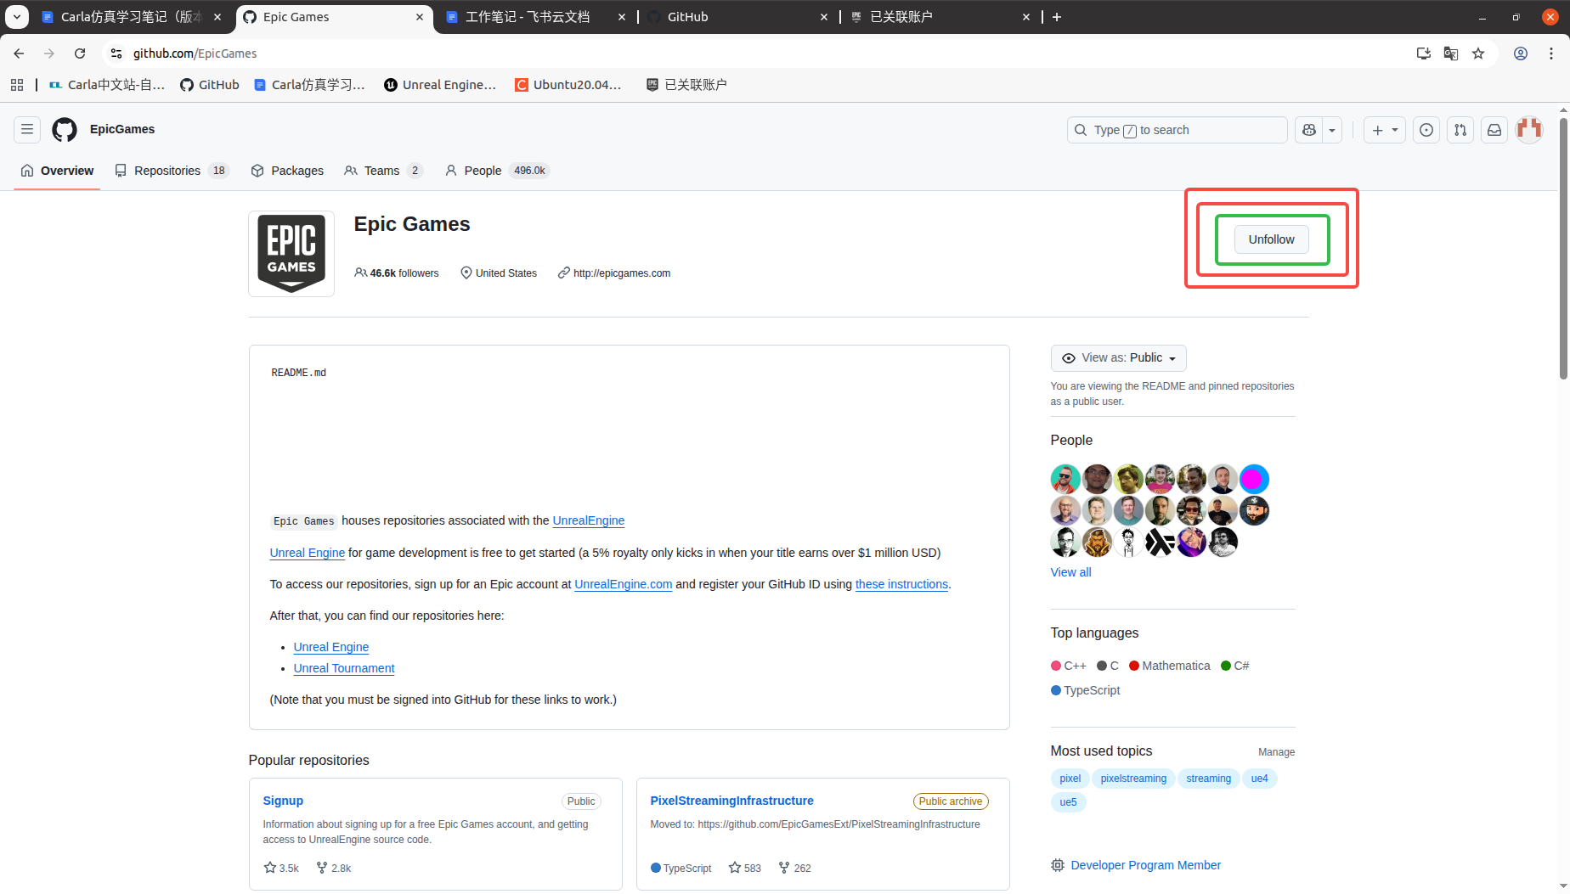1570x894 pixels.
Task: Click the Unfollow button
Action: point(1272,239)
